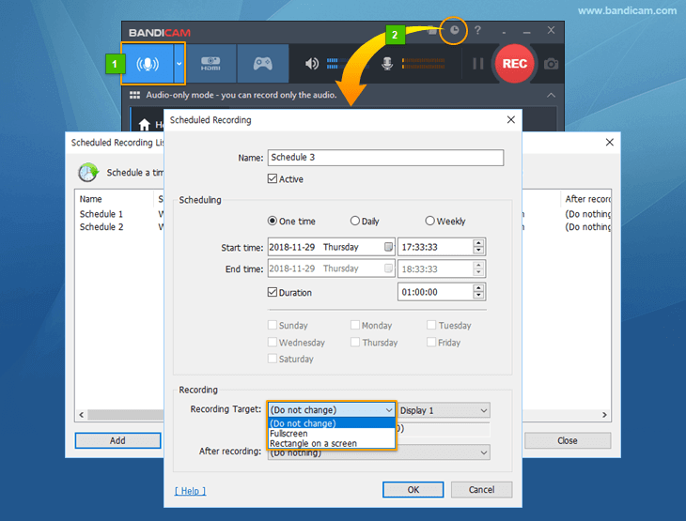Check the Thursday checkbox
Screen dimensions: 686x521
tap(355, 342)
